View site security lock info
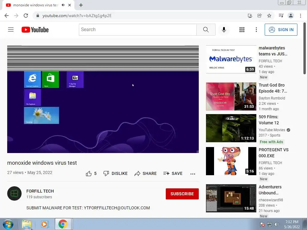Screen dimensions: 307x230 38,16
